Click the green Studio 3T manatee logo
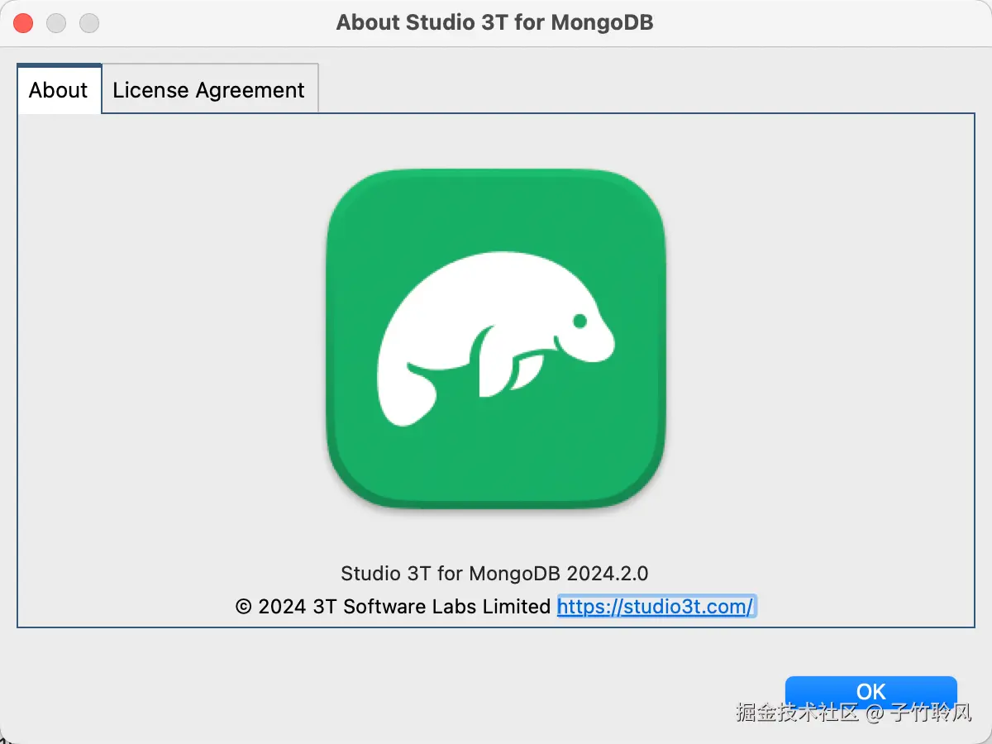 point(496,339)
